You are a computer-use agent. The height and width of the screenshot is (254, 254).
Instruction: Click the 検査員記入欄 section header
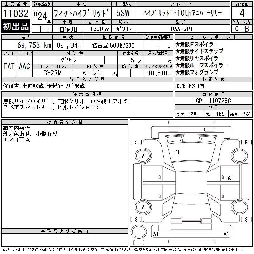65,122
